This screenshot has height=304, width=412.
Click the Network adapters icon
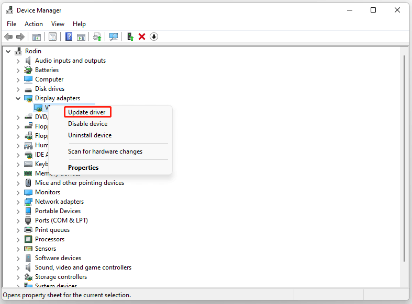click(x=28, y=202)
